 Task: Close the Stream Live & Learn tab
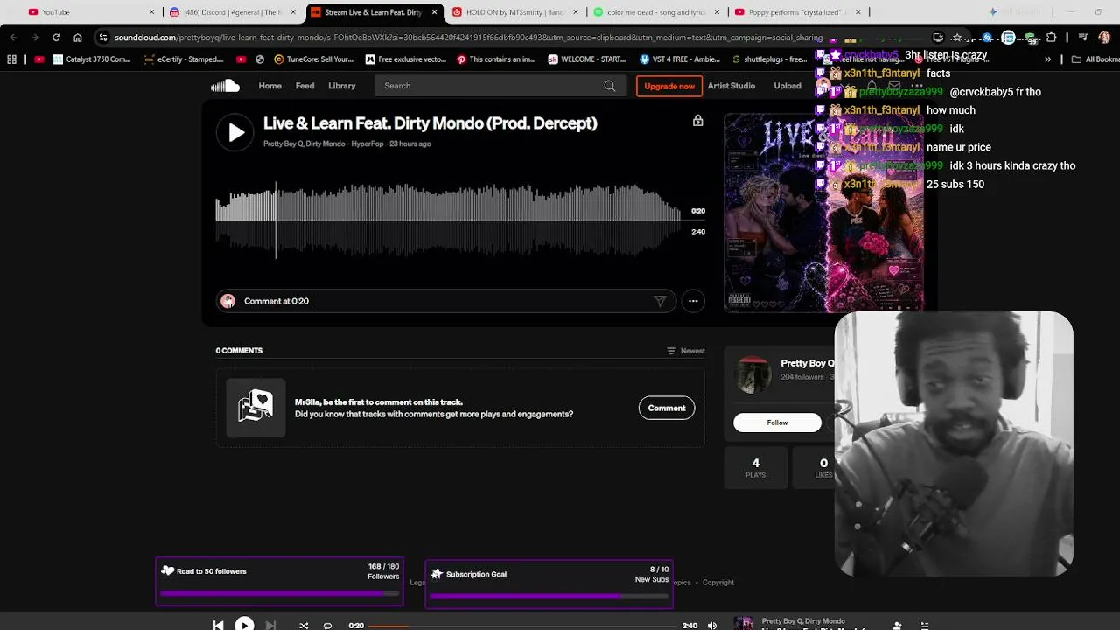point(434,12)
